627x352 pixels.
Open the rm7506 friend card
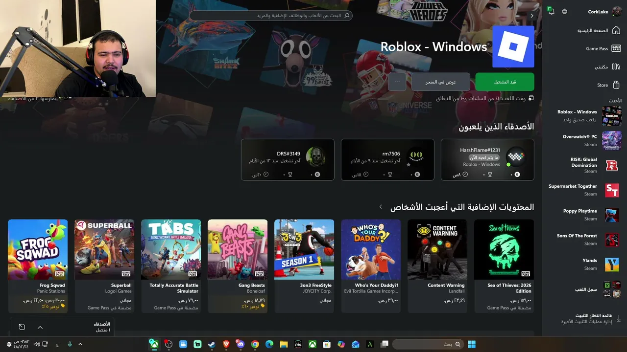[x=387, y=160]
